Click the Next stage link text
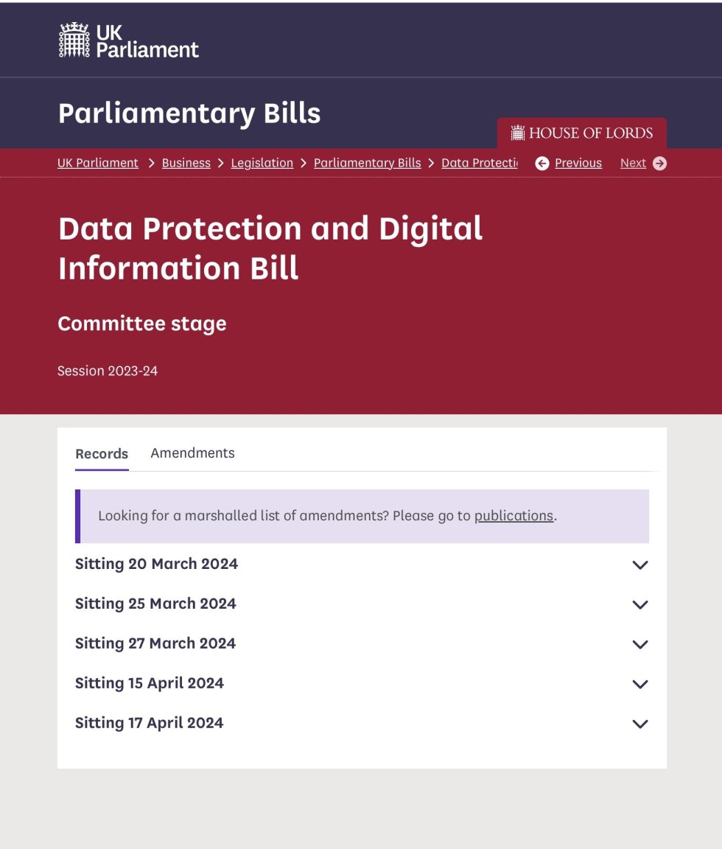722x849 pixels. pyautogui.click(x=634, y=163)
